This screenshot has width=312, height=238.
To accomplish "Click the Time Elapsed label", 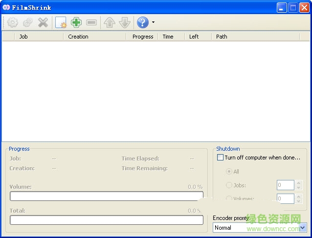I will (x=140, y=159).
